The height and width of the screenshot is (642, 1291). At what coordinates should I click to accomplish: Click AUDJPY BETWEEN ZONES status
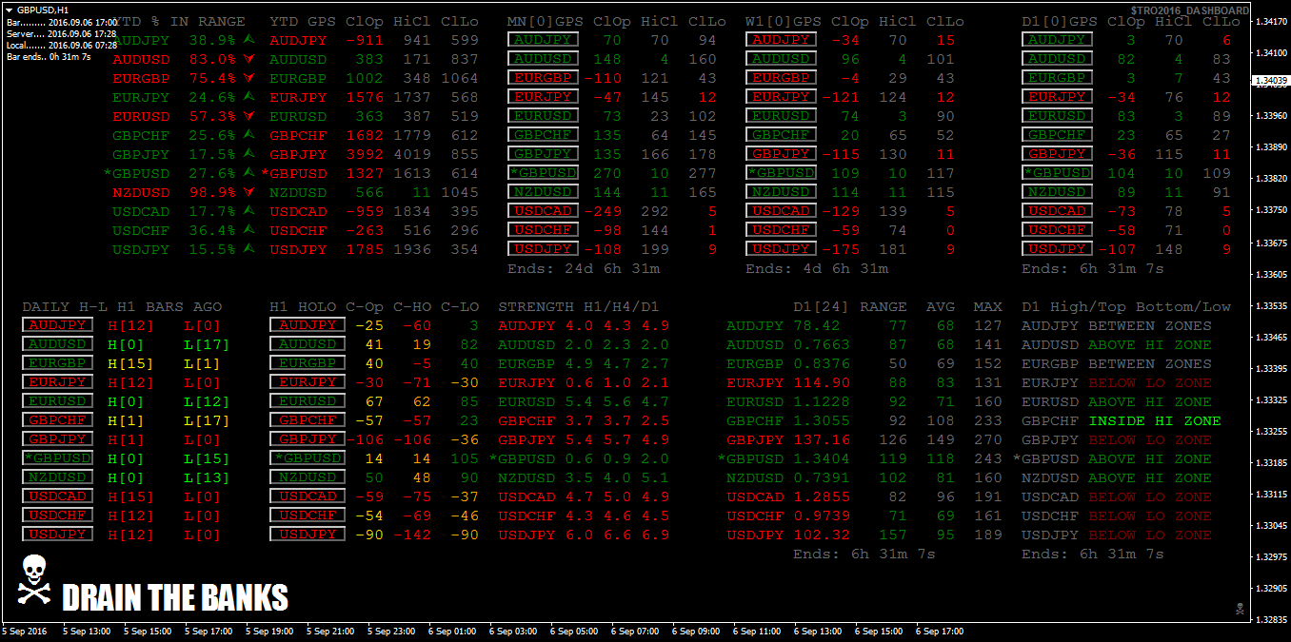[x=1117, y=325]
